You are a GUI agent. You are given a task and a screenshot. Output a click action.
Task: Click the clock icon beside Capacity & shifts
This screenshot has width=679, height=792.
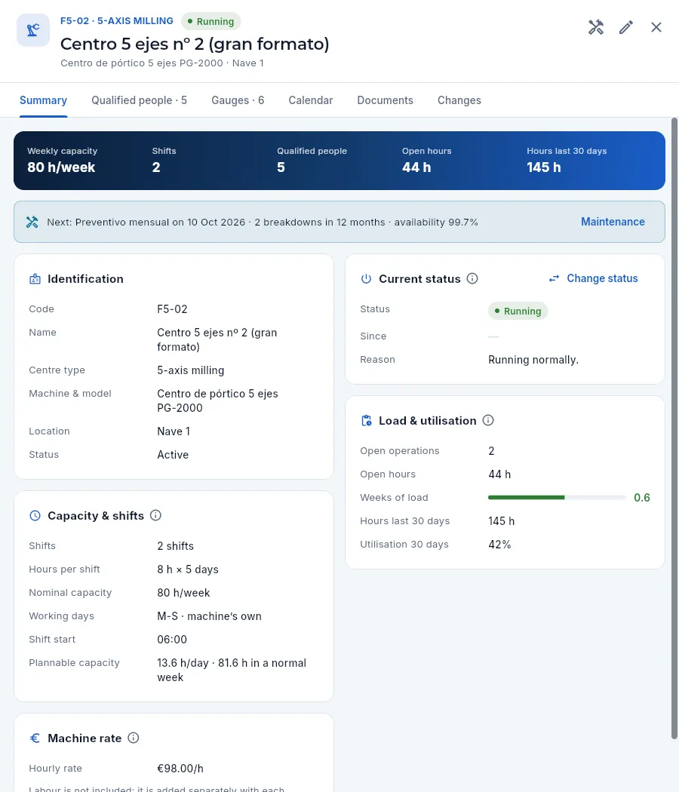pyautogui.click(x=35, y=516)
